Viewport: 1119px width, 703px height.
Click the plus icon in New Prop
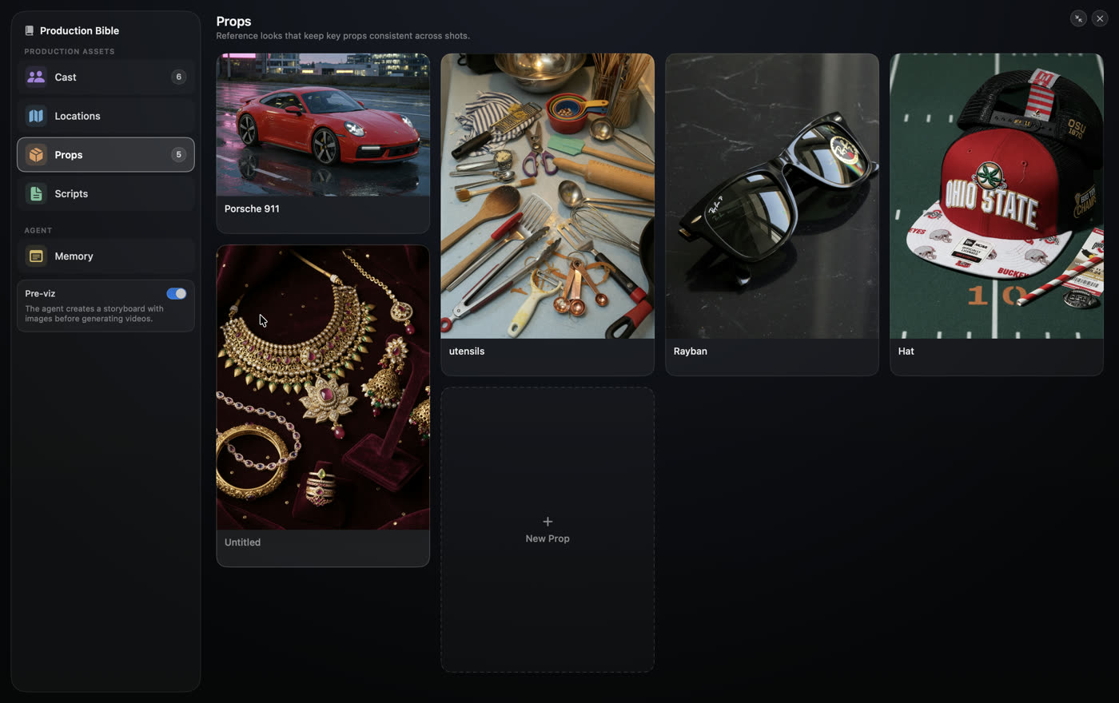[548, 522]
